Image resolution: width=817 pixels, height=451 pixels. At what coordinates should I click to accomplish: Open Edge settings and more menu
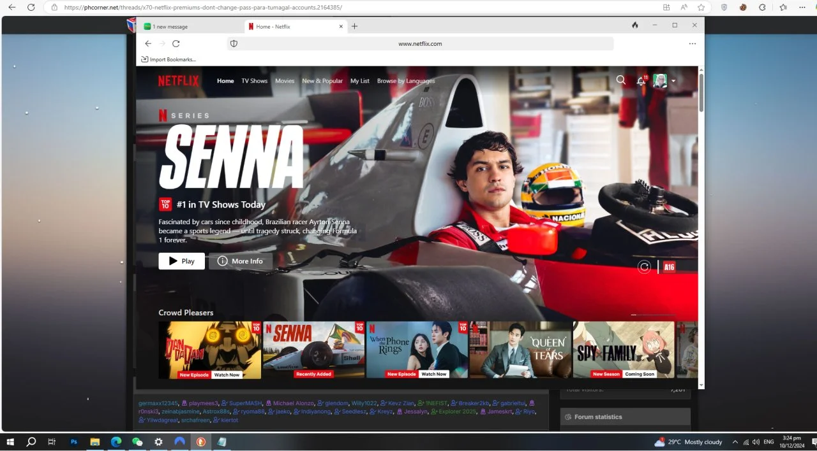coord(802,8)
